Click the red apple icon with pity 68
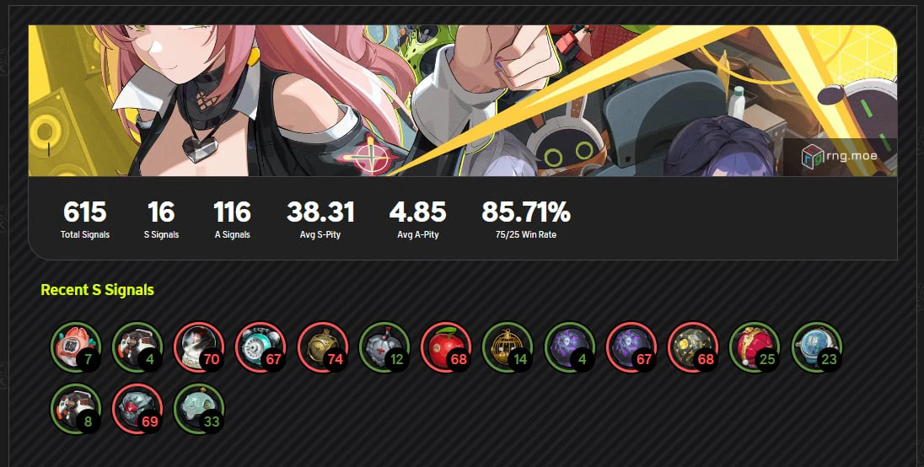The image size is (924, 467). 445,346
